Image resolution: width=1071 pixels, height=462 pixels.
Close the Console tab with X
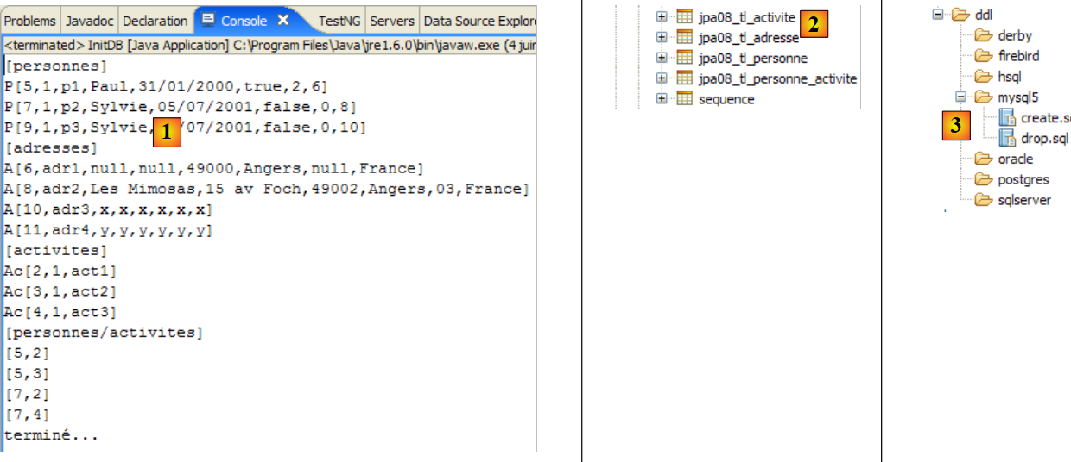tap(282, 21)
